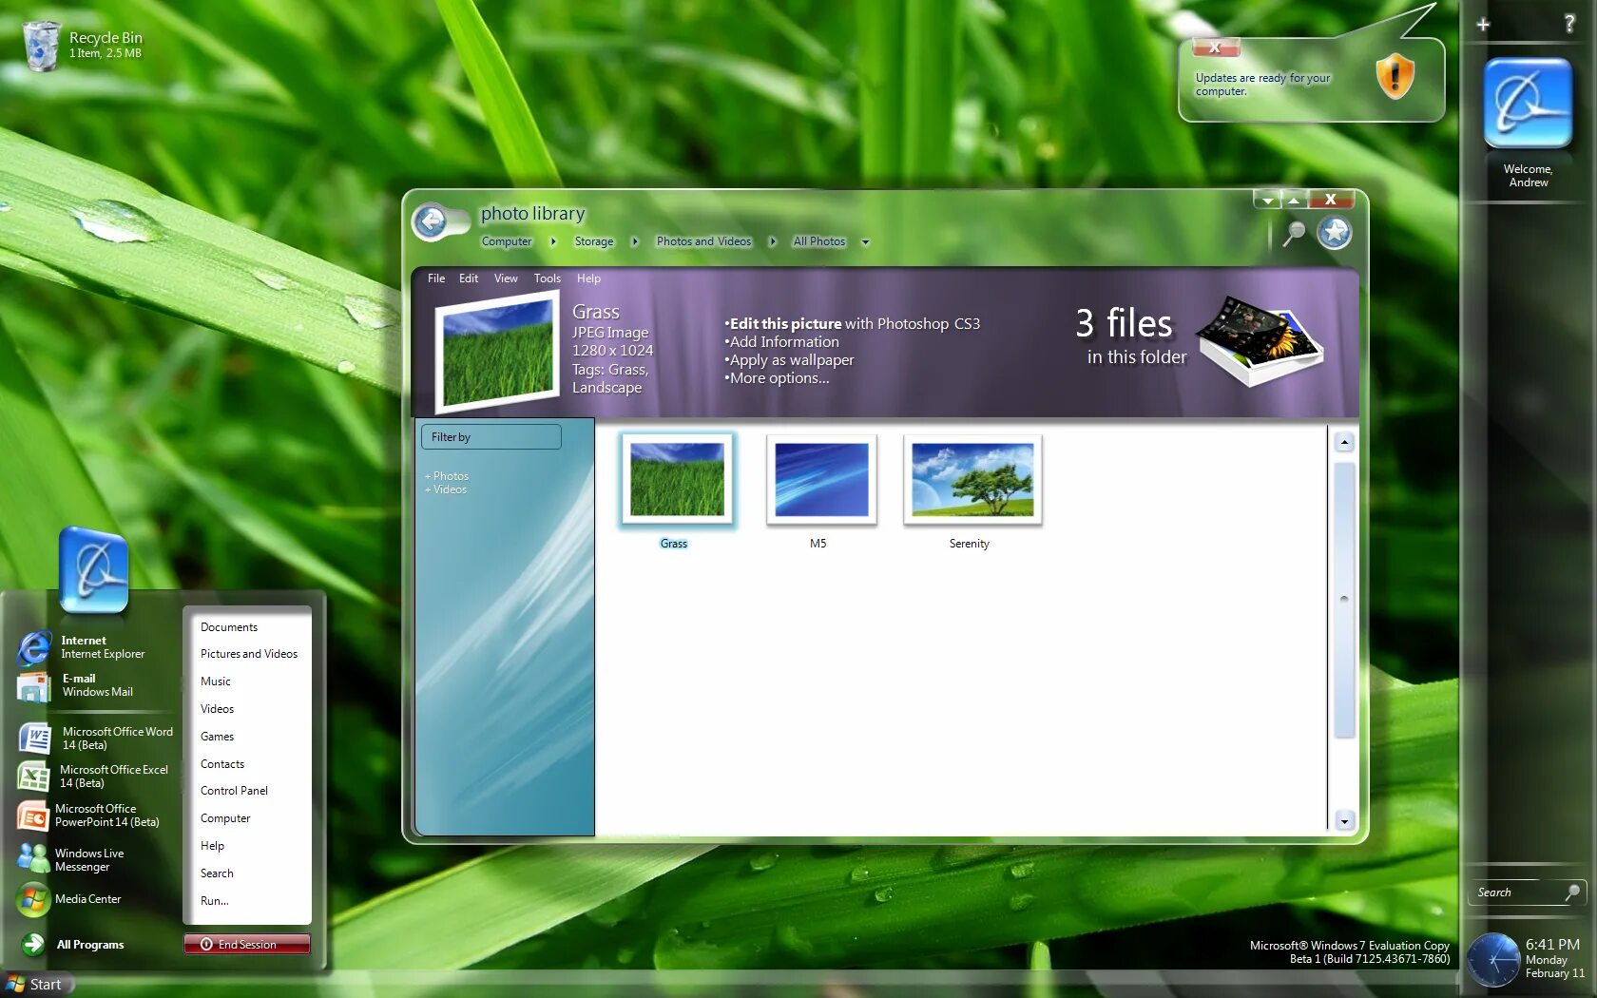Open Control Panel from Start menu
1597x998 pixels.
pyautogui.click(x=234, y=791)
